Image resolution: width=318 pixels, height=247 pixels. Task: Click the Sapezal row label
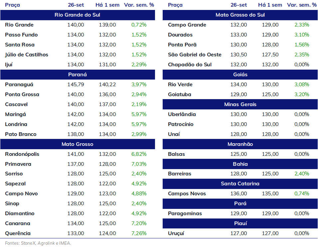pos(15,184)
